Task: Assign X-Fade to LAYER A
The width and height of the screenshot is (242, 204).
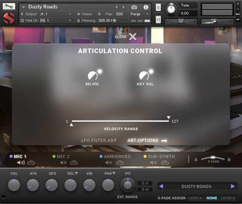Action: click(195, 198)
